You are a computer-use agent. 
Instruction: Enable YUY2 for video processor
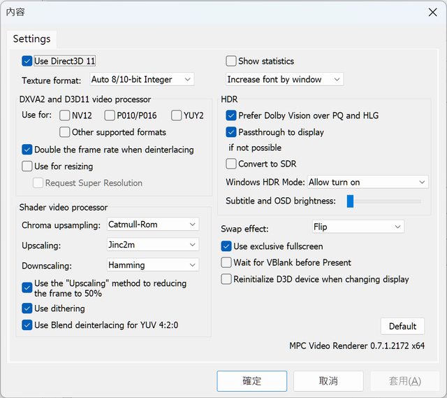(176, 115)
